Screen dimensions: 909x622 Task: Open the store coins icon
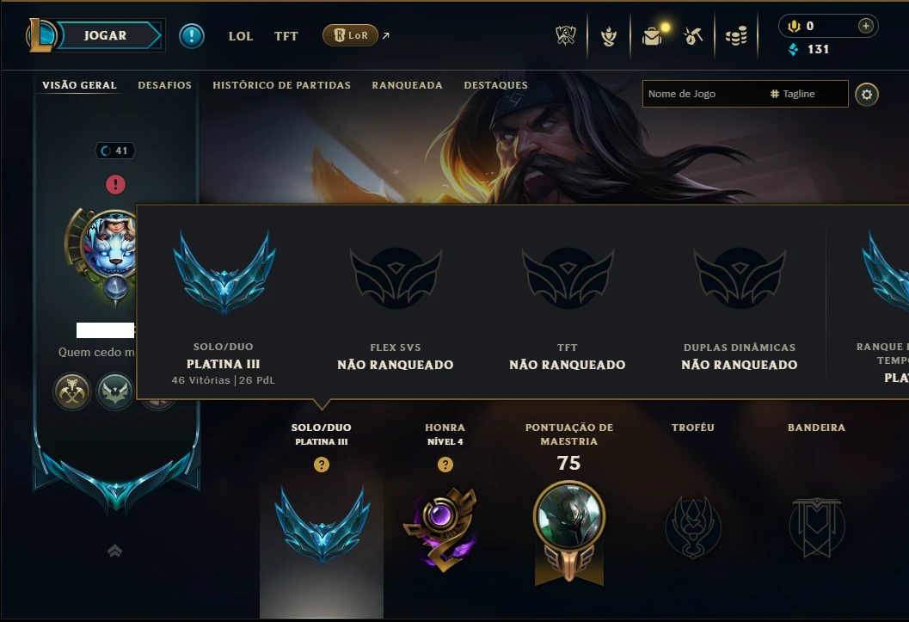(736, 36)
